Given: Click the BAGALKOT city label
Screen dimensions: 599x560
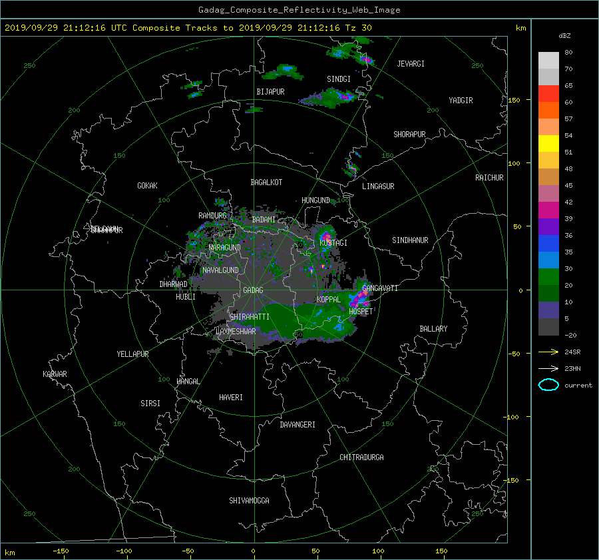Looking at the screenshot, I should [x=266, y=182].
